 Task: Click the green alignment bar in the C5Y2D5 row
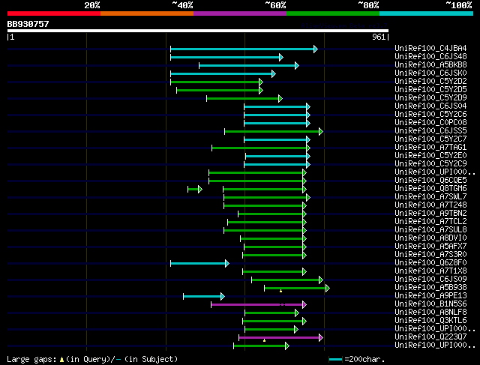[218, 90]
